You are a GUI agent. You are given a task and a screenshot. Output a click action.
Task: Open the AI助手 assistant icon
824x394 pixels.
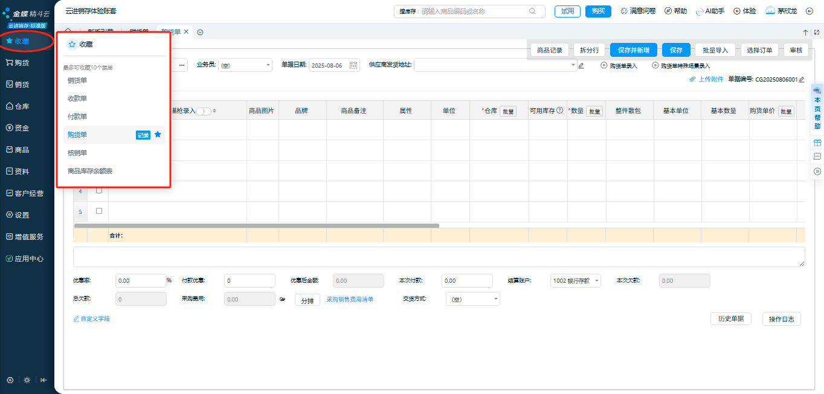700,11
